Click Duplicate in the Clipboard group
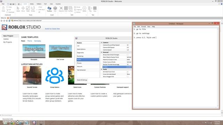The image size is (223, 125). 10,12
